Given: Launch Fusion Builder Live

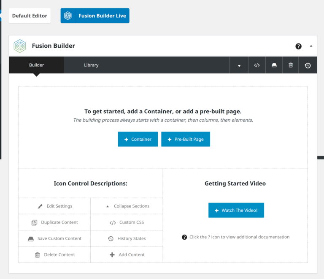Looking at the screenshot, I should point(95,16).
